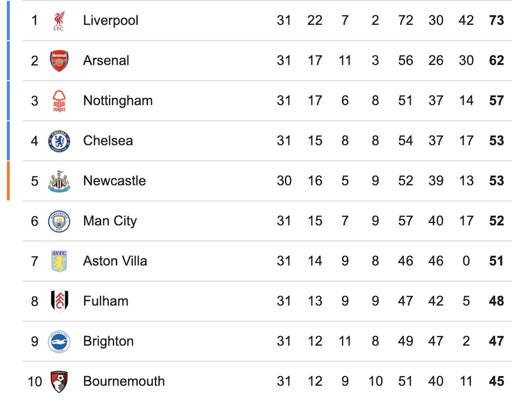
Task: Click Liverpool's 73 points total
Action: [x=497, y=20]
